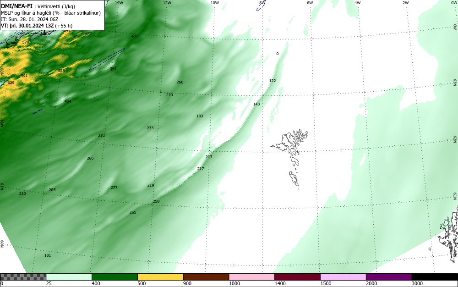The width and height of the screenshot is (458, 287).
Task: Click the CAPE value 181 on map
Action: (x=47, y=255)
